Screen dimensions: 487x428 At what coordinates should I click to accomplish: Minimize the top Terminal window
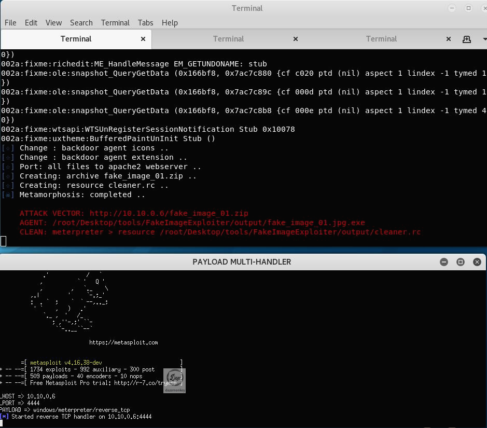(452, 8)
